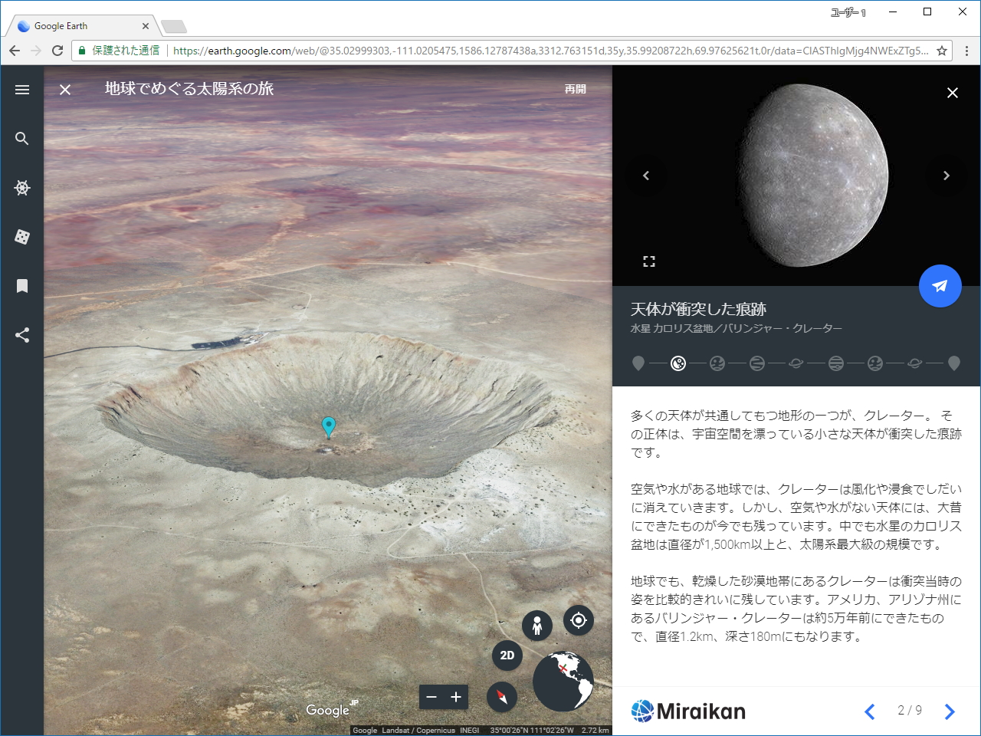Share the current view
This screenshot has width=981, height=736.
[21, 335]
